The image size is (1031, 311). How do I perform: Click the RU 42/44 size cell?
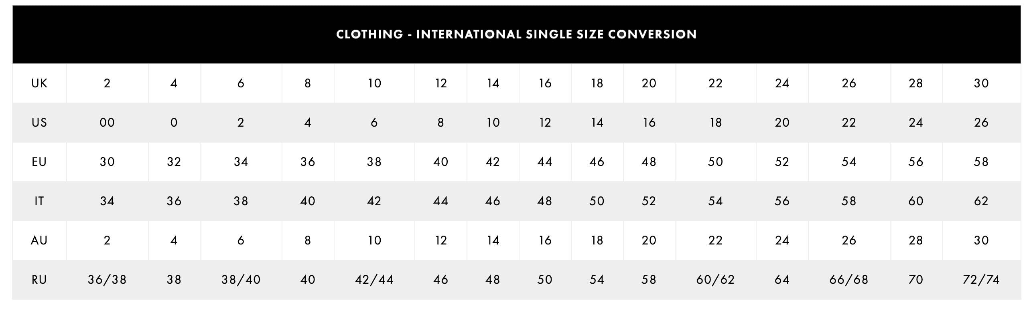374,280
